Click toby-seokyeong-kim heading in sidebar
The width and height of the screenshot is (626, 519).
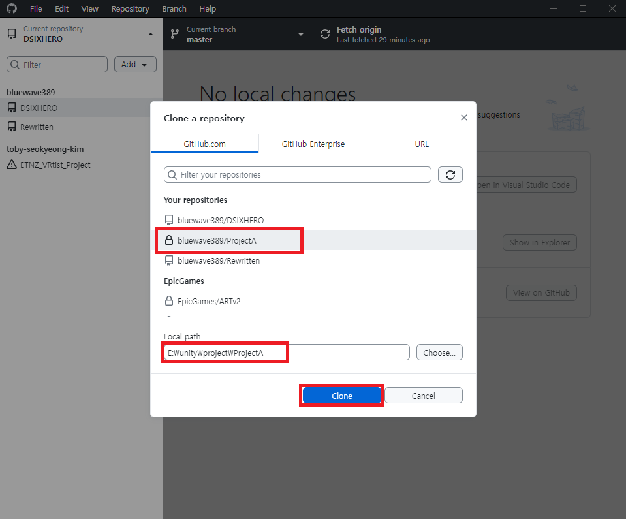[45, 149]
